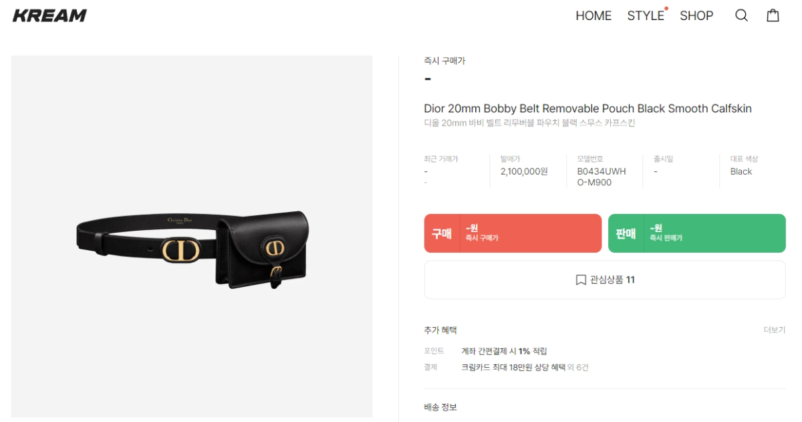Open the SHOP menu item

696,15
